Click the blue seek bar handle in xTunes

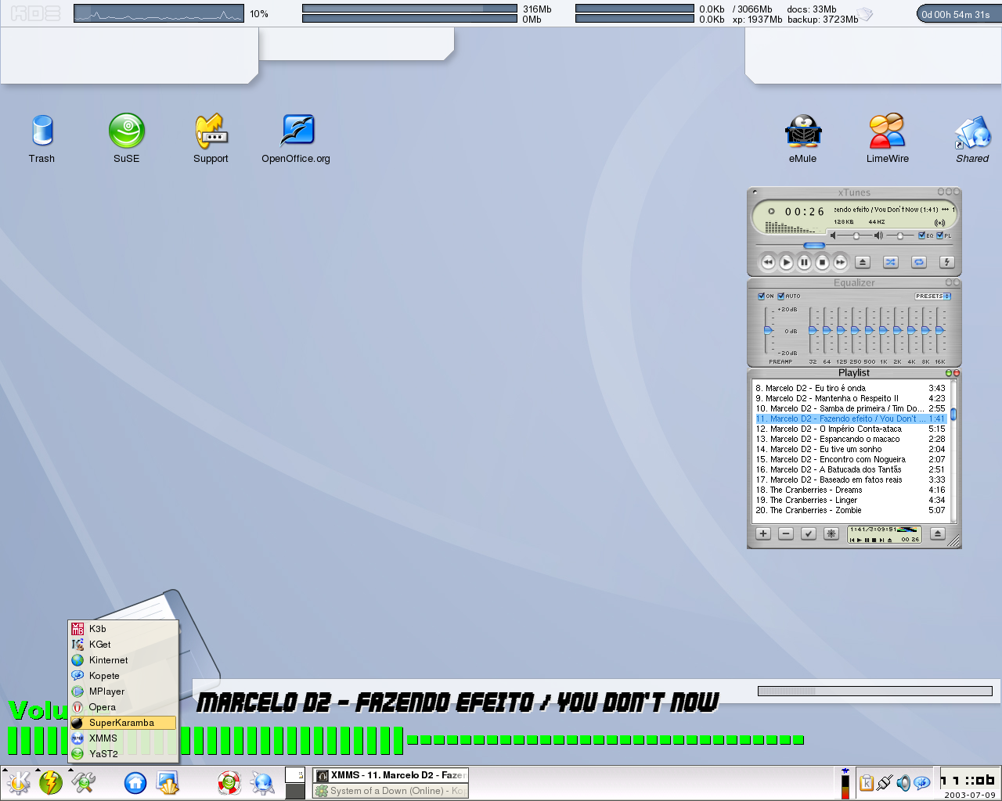tap(815, 246)
